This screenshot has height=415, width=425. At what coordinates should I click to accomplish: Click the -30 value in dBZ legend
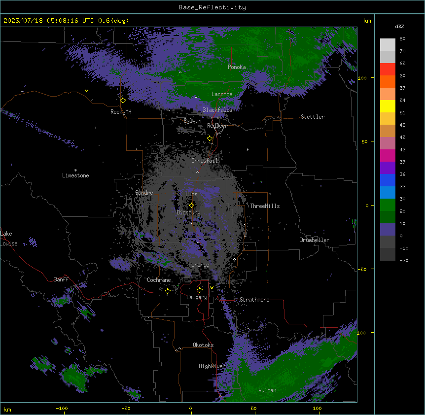coord(404,260)
